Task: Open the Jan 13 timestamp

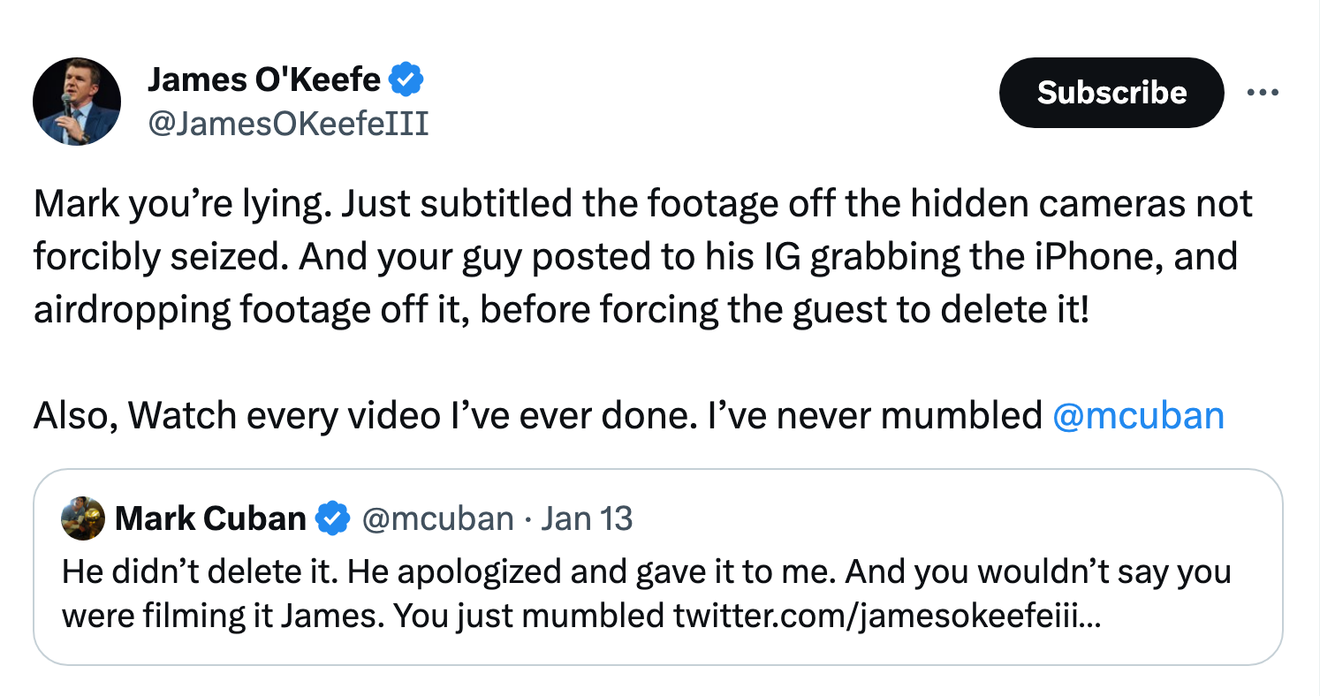Action: tap(587, 518)
